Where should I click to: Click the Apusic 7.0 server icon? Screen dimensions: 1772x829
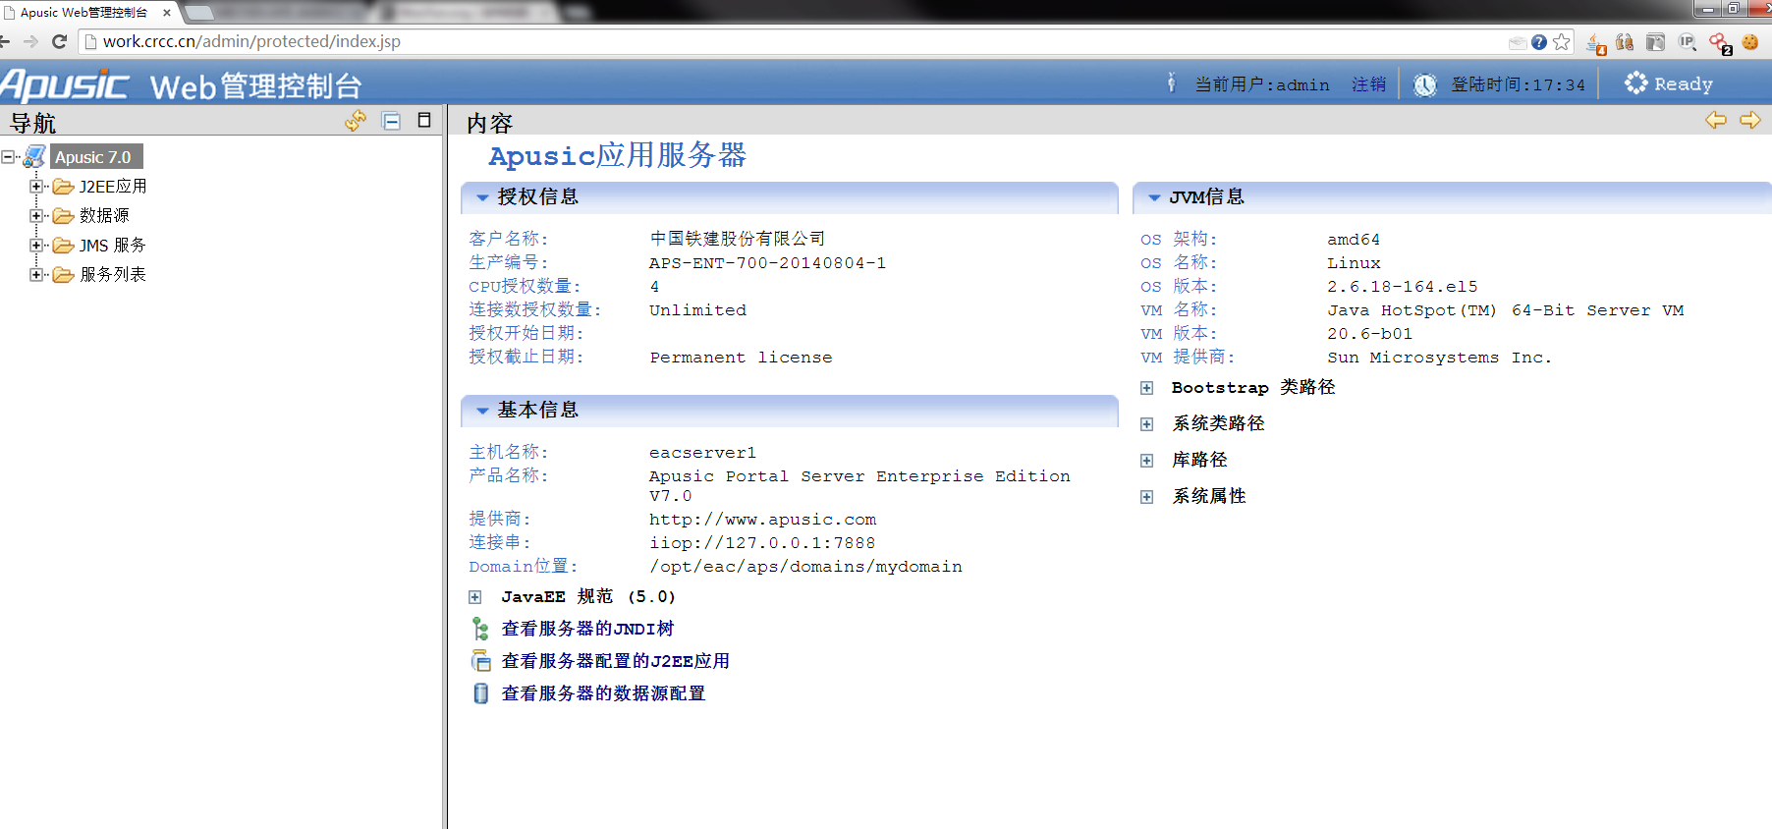tap(34, 156)
